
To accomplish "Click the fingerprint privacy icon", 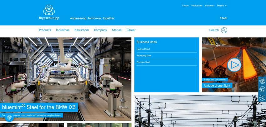I will click(9, 117).
